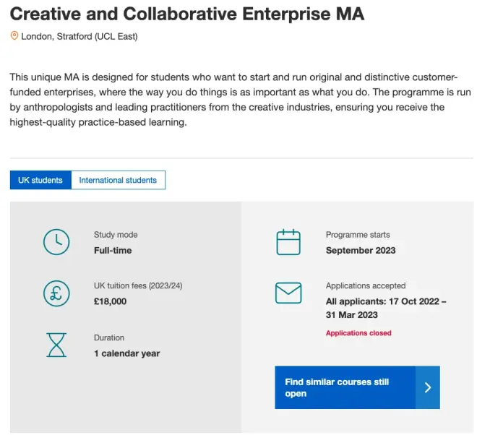Click the September 2023 start date
The width and height of the screenshot is (477, 435).
coord(361,251)
